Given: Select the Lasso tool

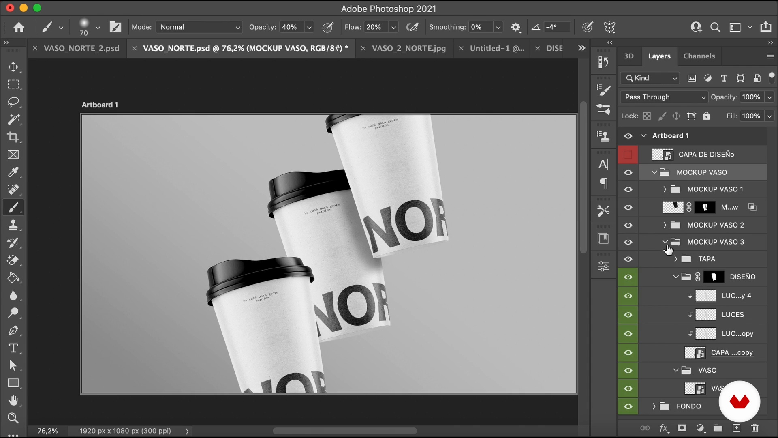Looking at the screenshot, I should (x=13, y=102).
